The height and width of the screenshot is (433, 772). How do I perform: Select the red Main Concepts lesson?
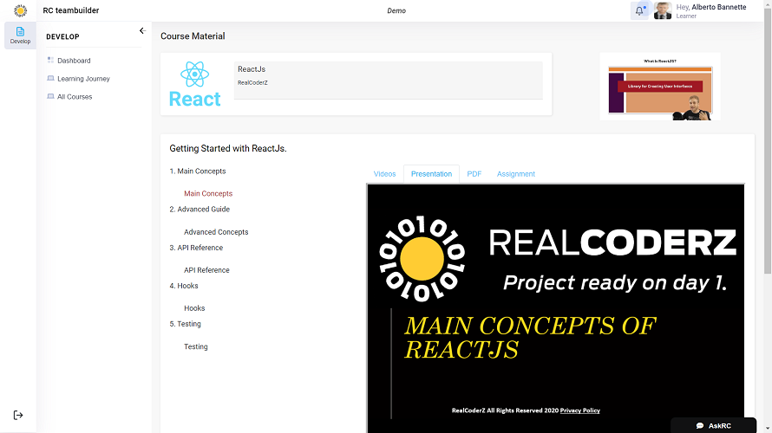208,194
